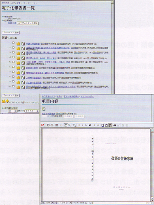Image resolution: width=154 pixels, height=205 pixels.
Task: Click 前を検索 button in item window
Action: (68, 117)
